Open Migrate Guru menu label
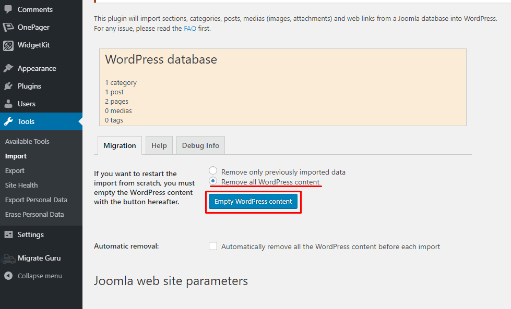Screen dimensions: 511x309 coord(39,258)
